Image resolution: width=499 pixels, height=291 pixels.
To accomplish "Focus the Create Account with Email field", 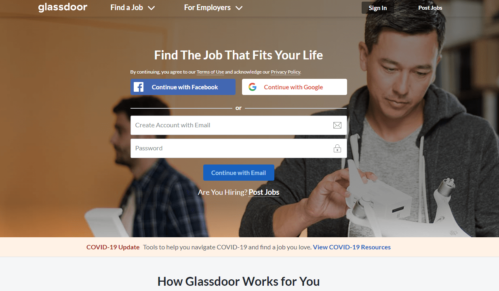I will (239, 125).
